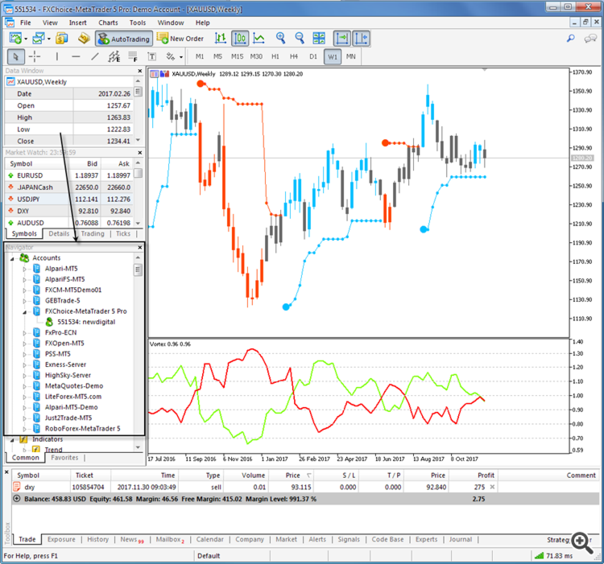This screenshot has height=564, width=604.
Task: Collapse the Accounts tree node
Action: [12, 258]
